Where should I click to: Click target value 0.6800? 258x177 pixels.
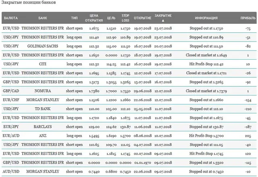111,172
